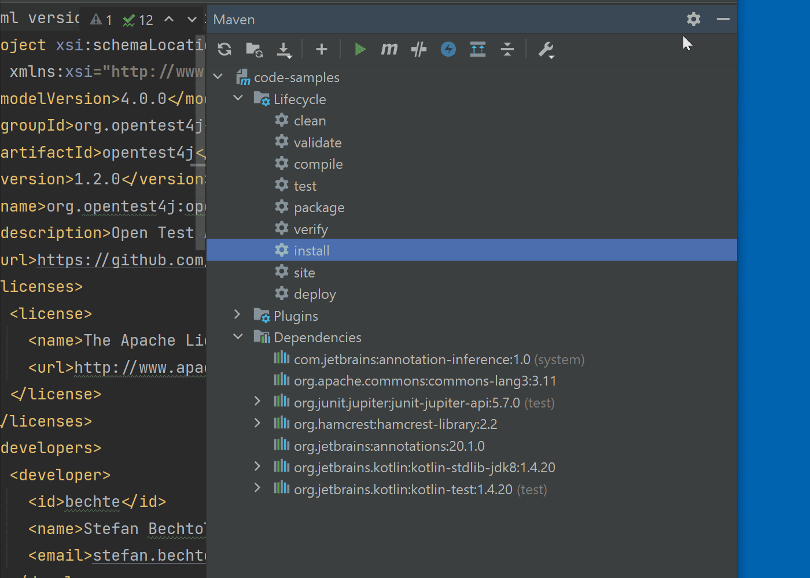Open Maven settings via the wrench icon
This screenshot has height=578, width=810.
pos(546,49)
